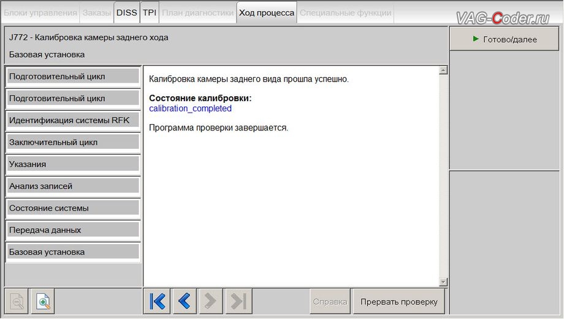Click the Прервать проверку button

(x=399, y=302)
